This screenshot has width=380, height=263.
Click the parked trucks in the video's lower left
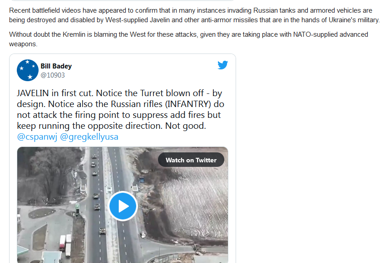(65, 245)
